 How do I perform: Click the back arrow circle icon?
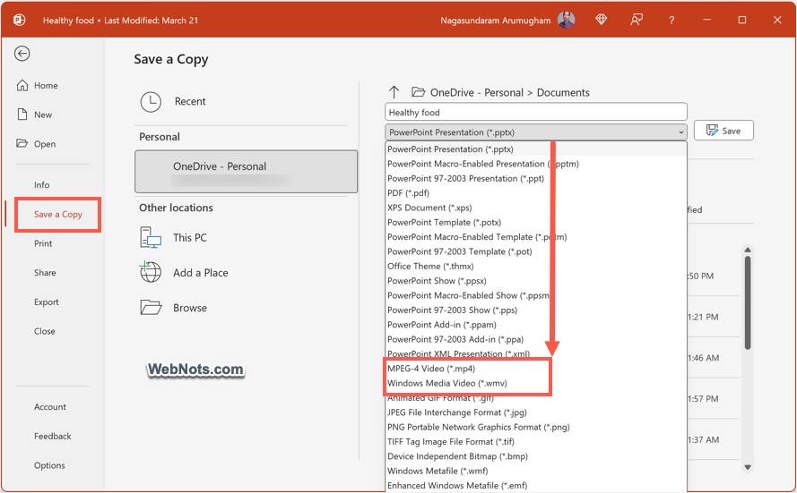[x=22, y=54]
